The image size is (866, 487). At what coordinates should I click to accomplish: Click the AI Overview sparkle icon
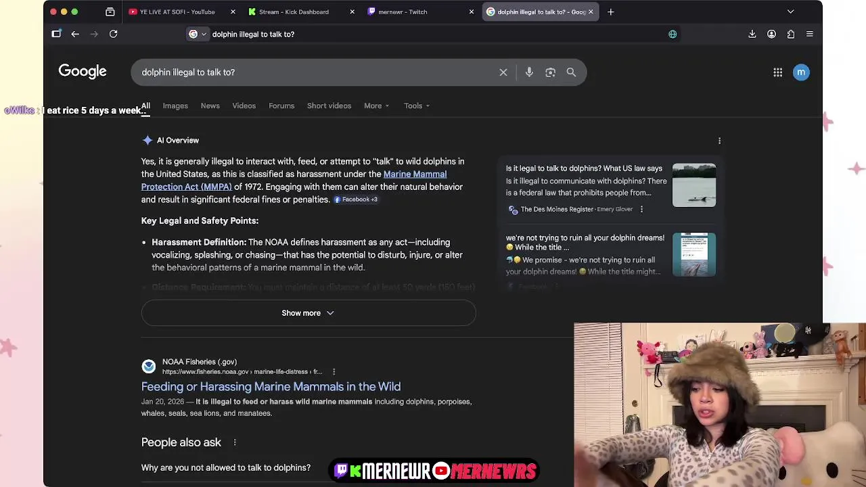coord(147,140)
